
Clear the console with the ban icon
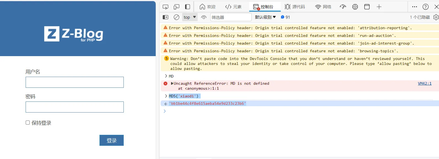(176, 17)
